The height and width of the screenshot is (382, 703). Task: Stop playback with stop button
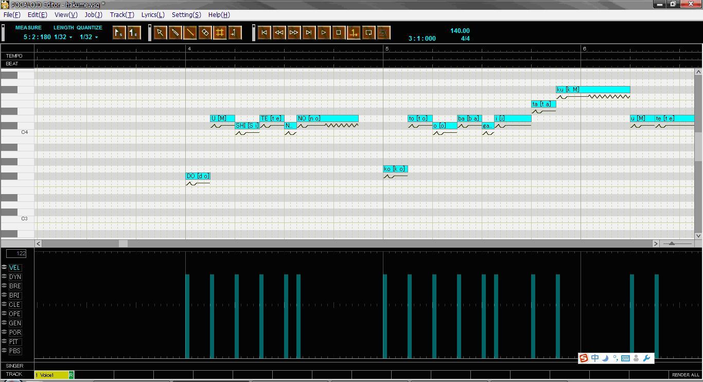339,33
